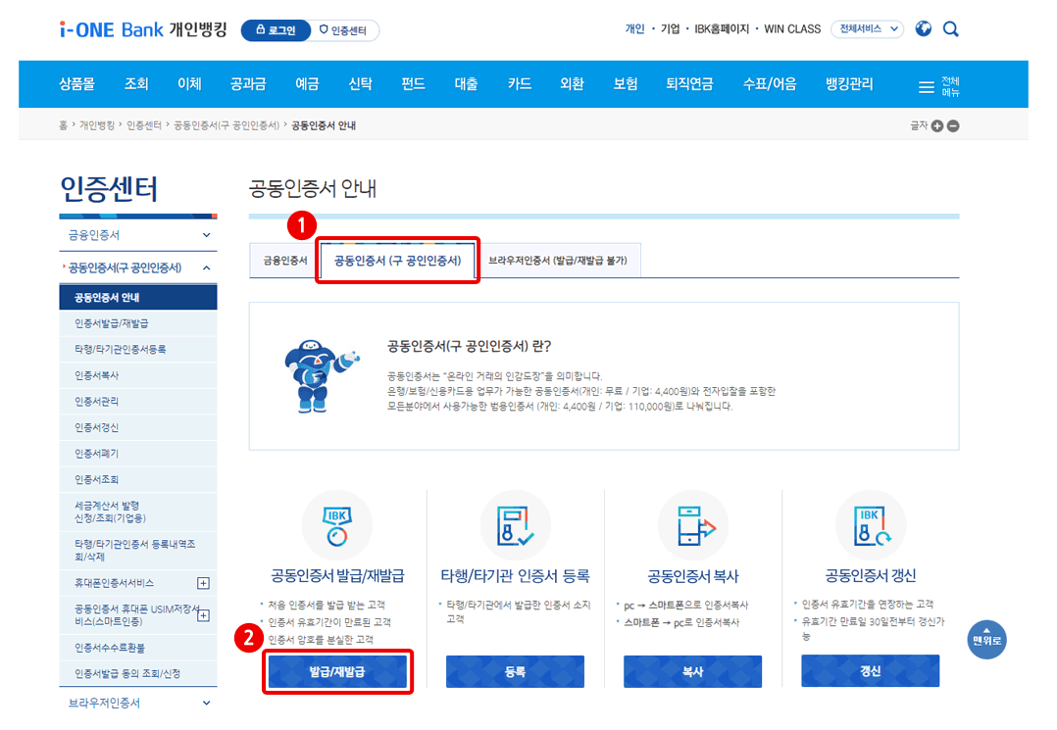Increase font size with plus icon

click(x=937, y=126)
